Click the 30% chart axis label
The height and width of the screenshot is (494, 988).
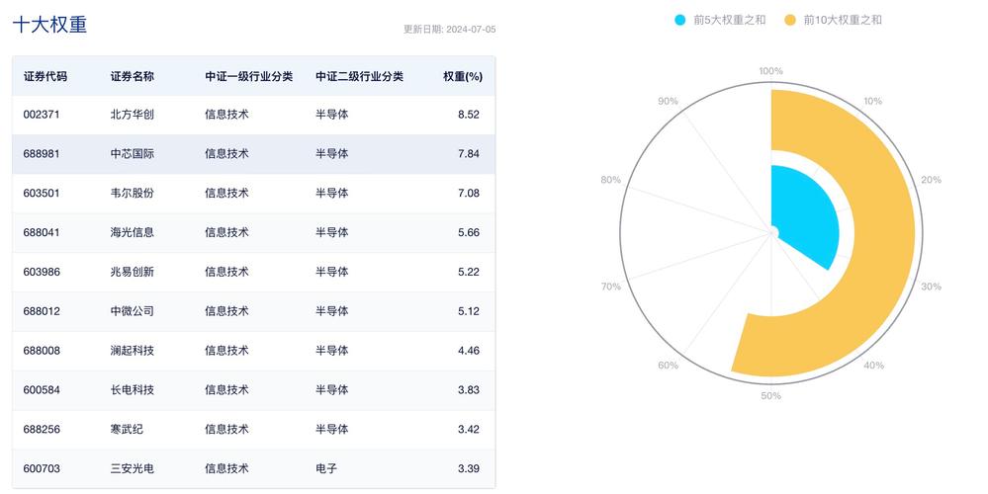(x=932, y=287)
